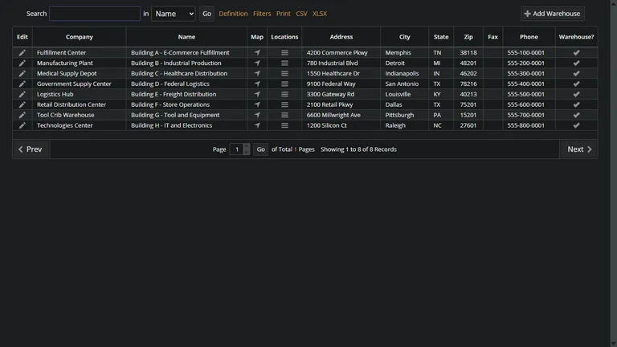Edit the Manufacturing Plant row pencil icon
Viewport: 617px width, 347px height.
[22, 63]
